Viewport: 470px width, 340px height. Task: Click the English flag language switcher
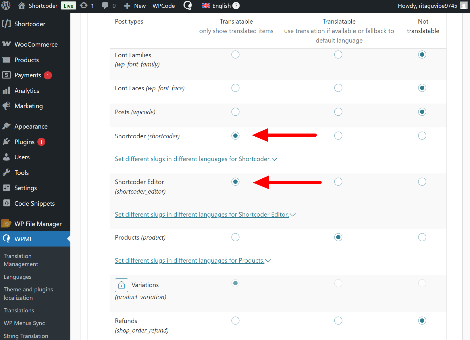point(206,6)
